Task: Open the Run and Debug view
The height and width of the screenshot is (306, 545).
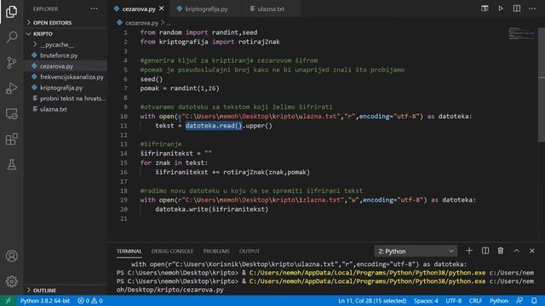Action: [x=11, y=88]
